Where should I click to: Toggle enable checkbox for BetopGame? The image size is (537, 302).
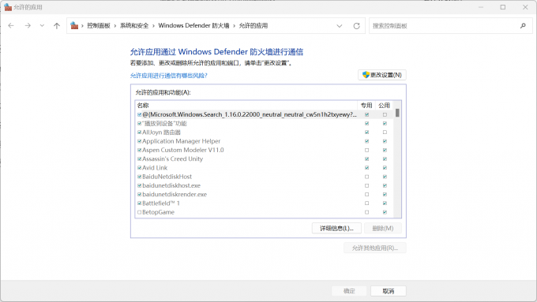pyautogui.click(x=140, y=212)
